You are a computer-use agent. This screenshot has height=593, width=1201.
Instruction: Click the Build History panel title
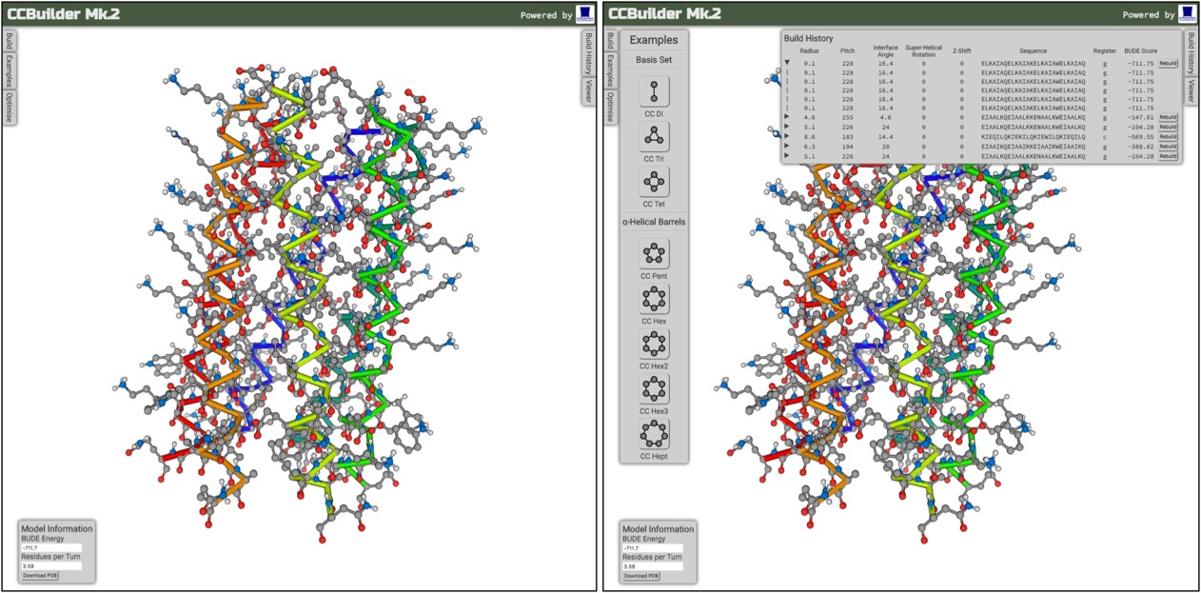pyautogui.click(x=809, y=38)
